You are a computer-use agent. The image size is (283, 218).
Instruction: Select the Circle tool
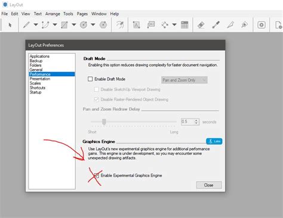tap(84, 25)
